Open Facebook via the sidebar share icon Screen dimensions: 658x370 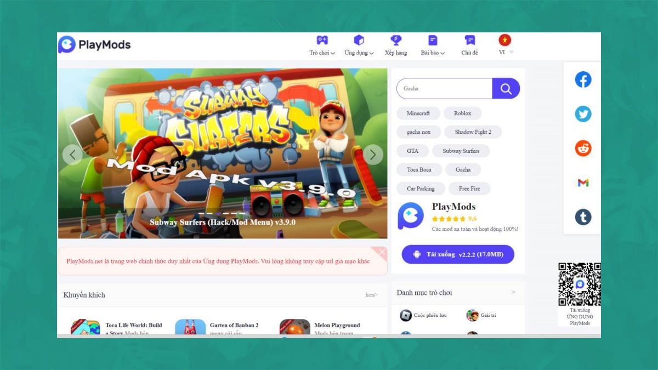(x=583, y=79)
